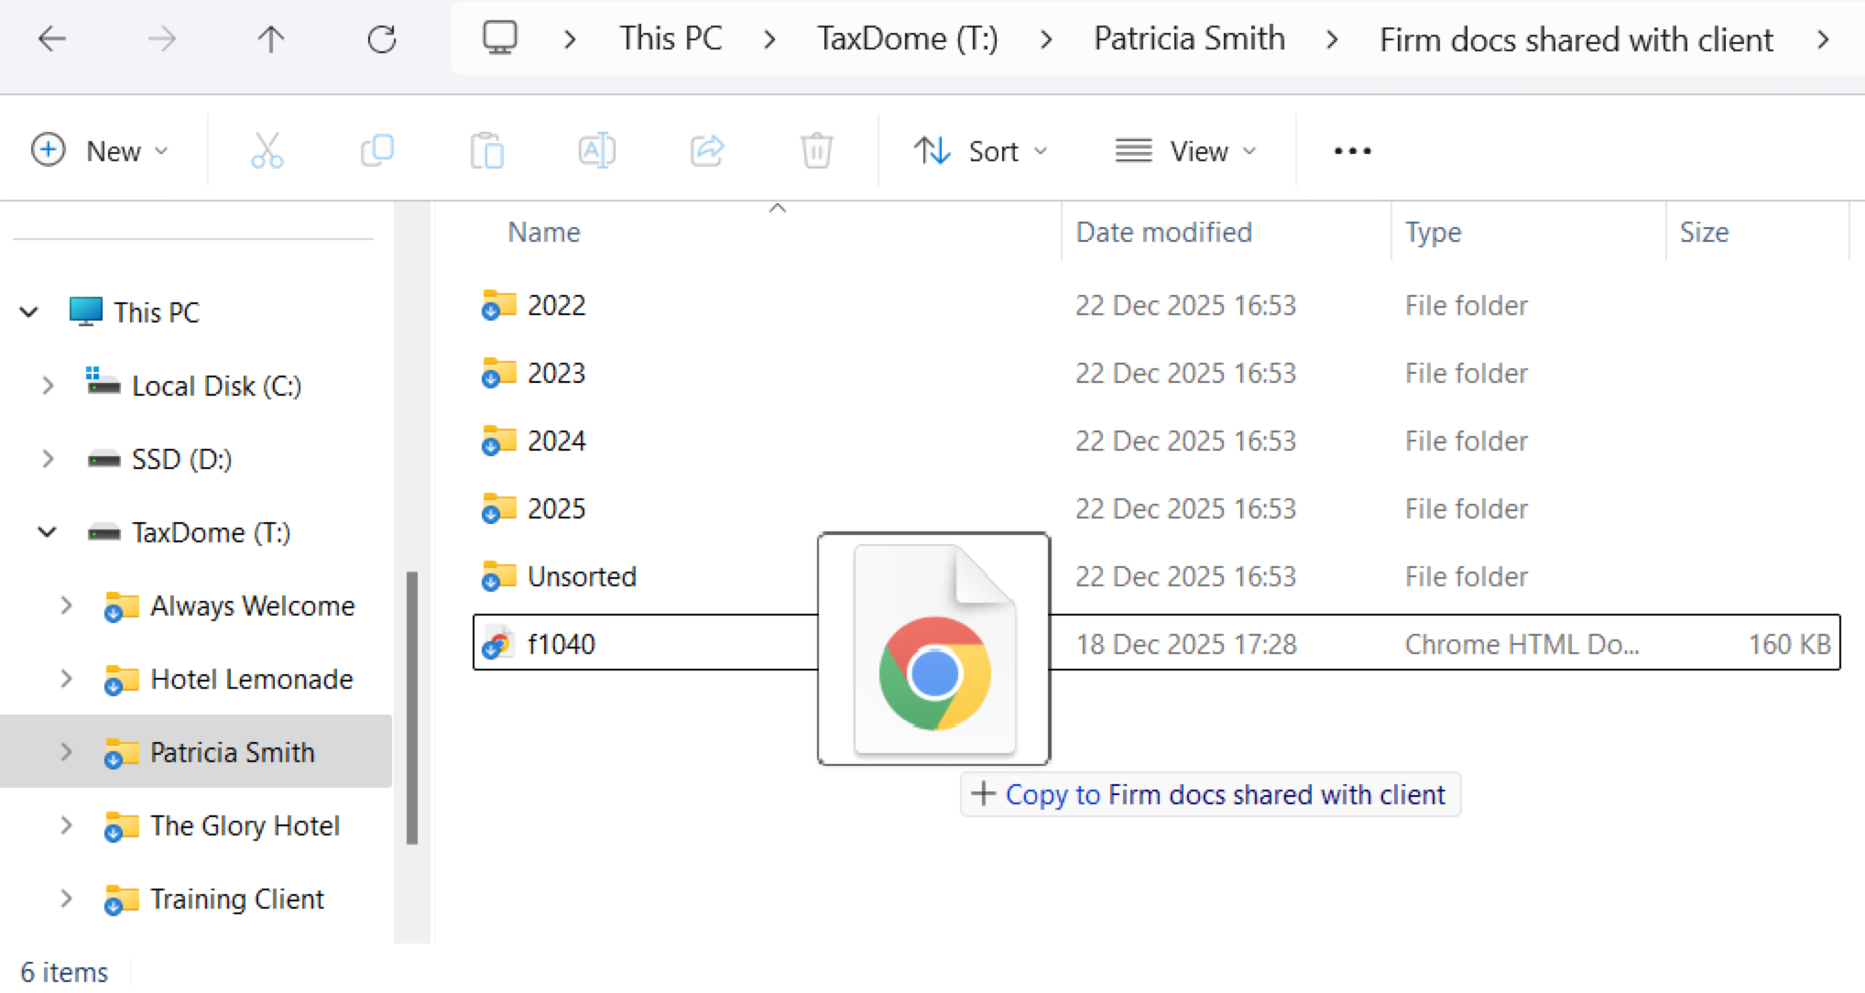
Task: Click the Delete trash icon
Action: tap(816, 151)
